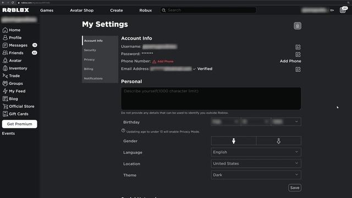Open Events link in sidebar
This screenshot has height=198, width=352.
coord(9,133)
